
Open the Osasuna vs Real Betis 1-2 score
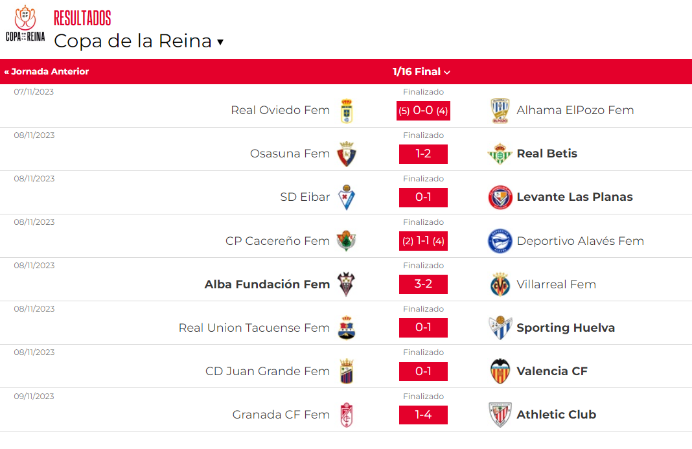point(423,154)
